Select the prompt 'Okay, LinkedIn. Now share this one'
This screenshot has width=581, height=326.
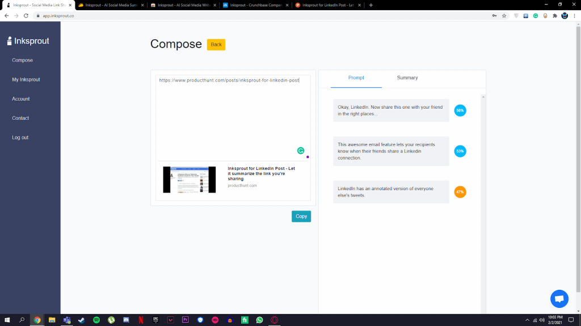[391, 110]
